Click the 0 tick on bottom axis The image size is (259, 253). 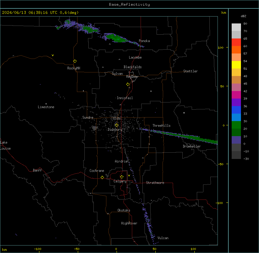(116, 249)
